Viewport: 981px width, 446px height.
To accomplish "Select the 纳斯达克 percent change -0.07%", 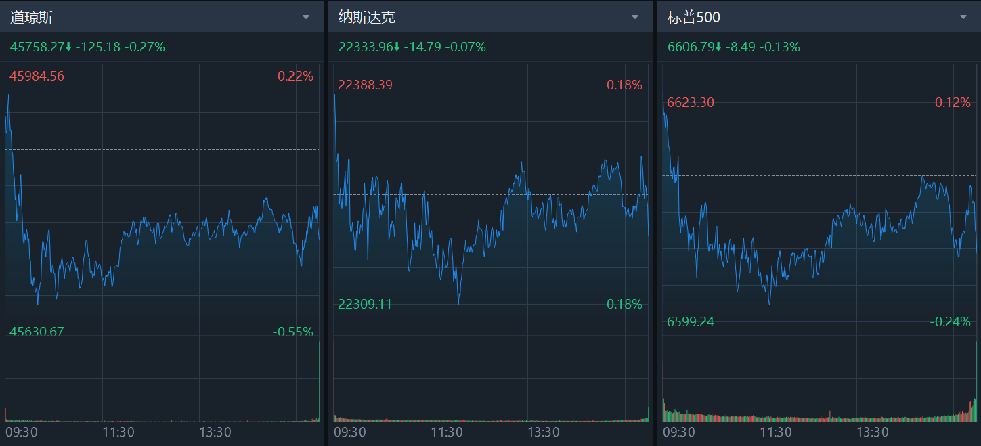I will click(465, 47).
